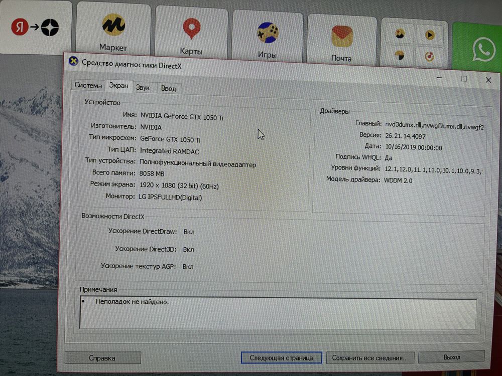Open the yellow play button mini icon
Screen dimensions: 502x376
[x=429, y=35]
